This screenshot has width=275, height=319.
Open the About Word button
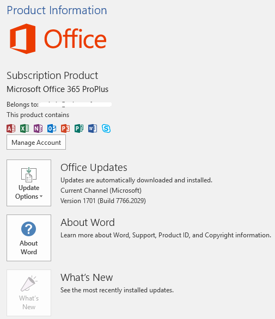(x=29, y=238)
